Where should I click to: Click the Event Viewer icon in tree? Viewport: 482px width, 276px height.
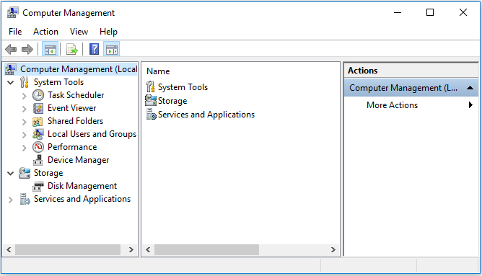(38, 108)
